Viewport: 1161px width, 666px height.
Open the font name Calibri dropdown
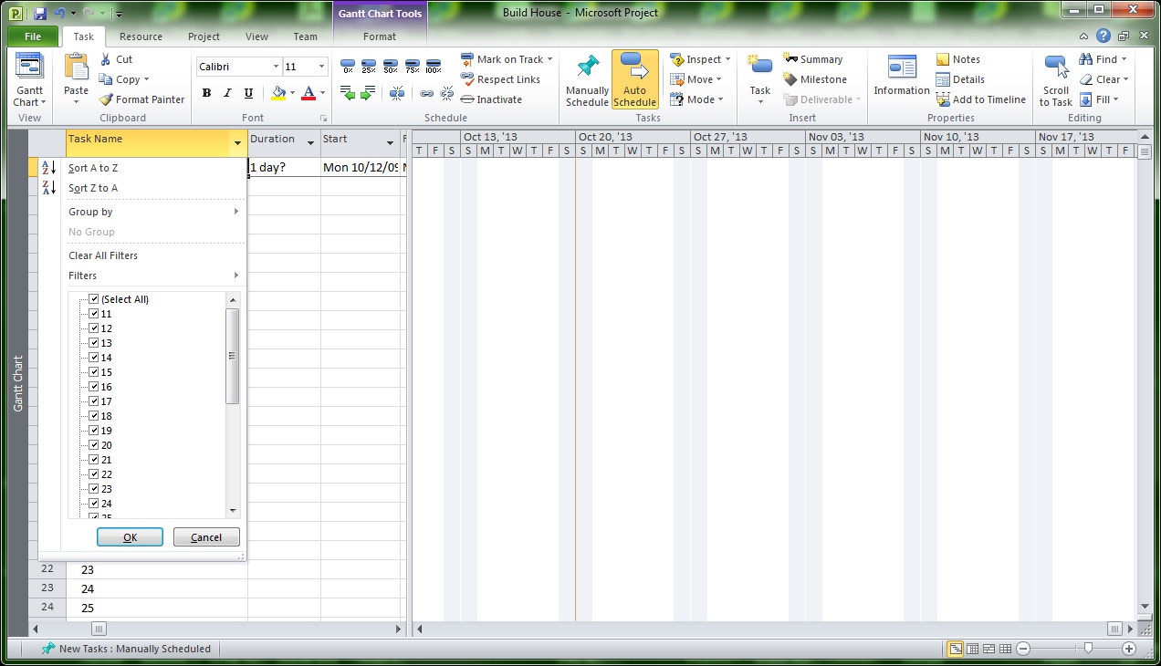276,67
